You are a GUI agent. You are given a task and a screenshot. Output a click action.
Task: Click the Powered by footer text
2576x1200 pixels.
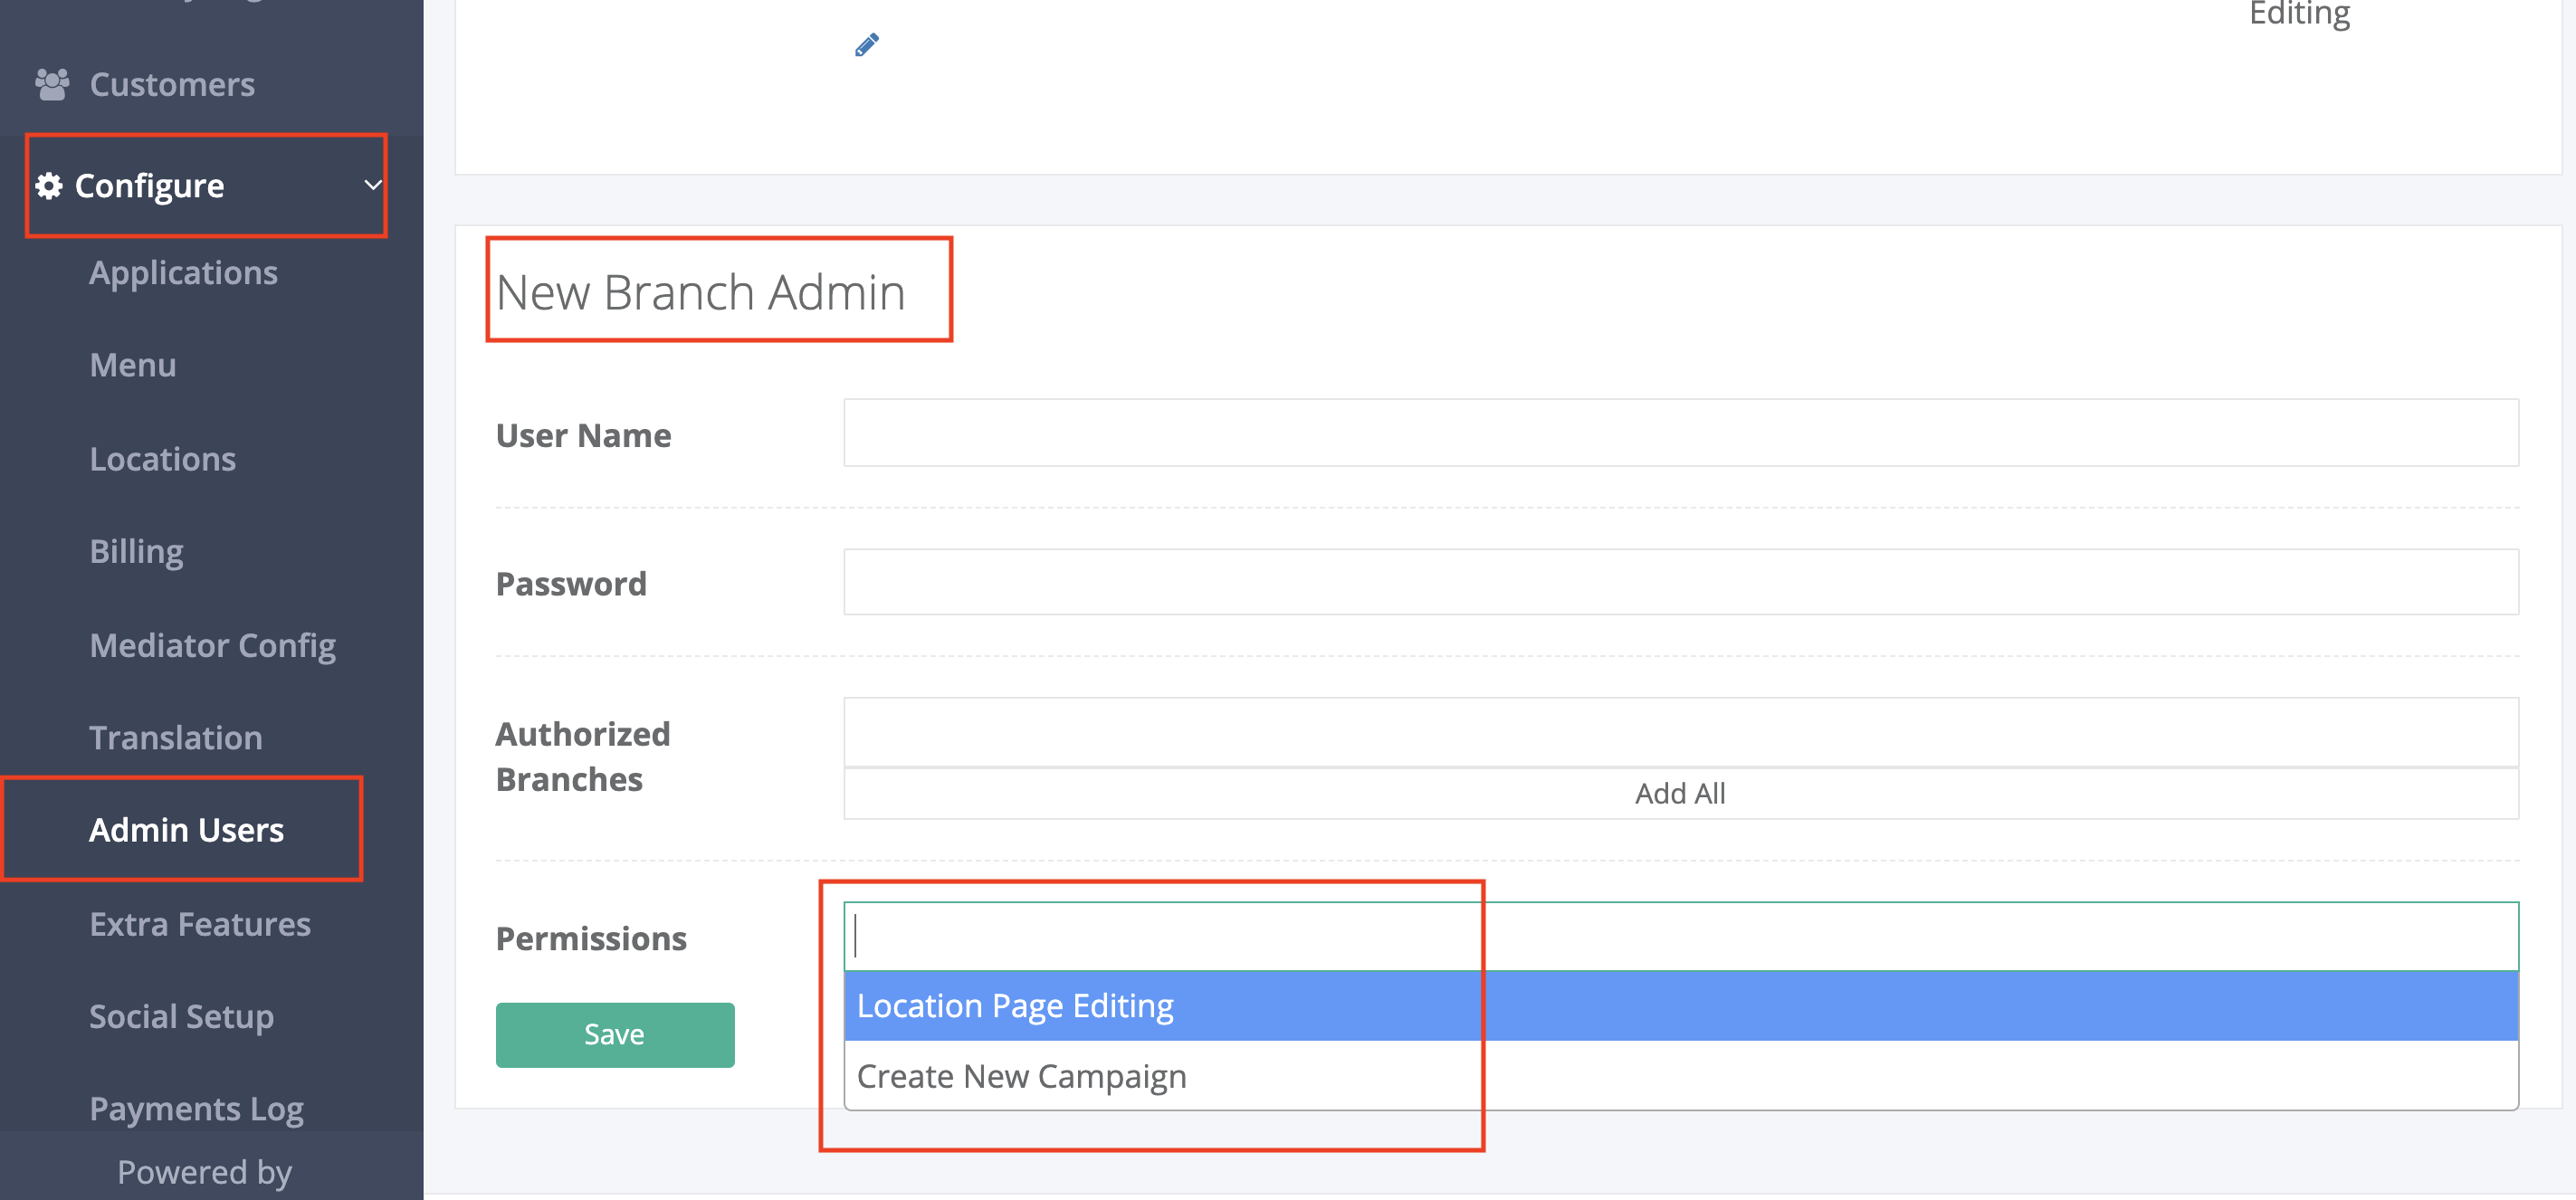pyautogui.click(x=205, y=1172)
